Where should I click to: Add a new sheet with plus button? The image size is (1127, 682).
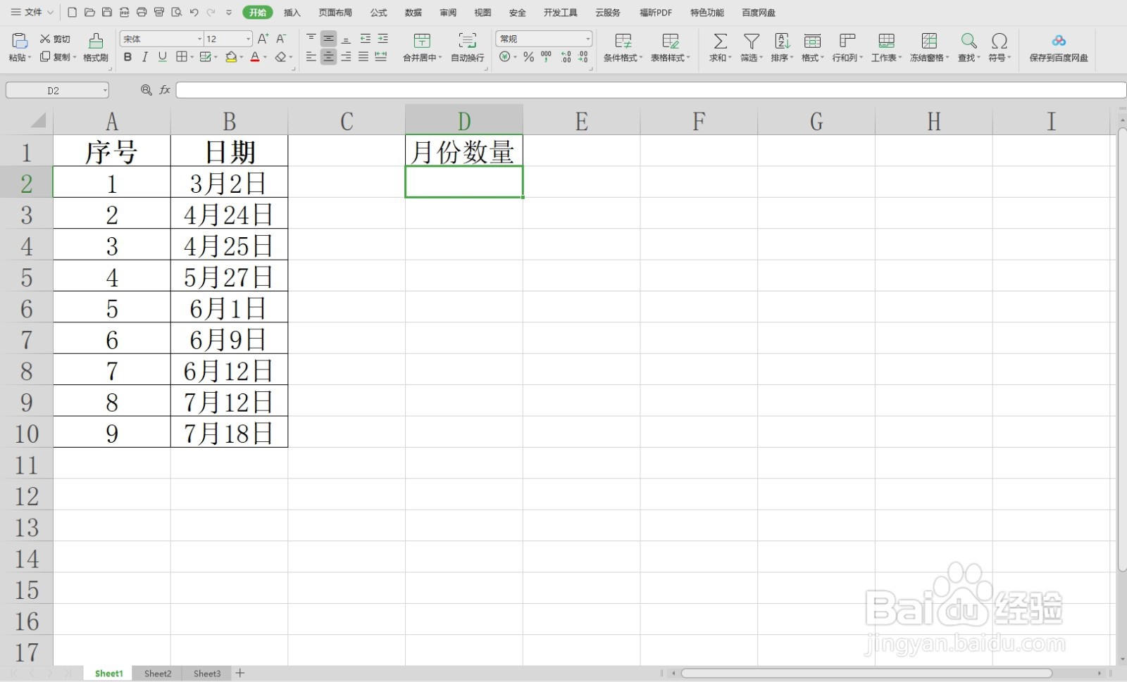(x=240, y=674)
